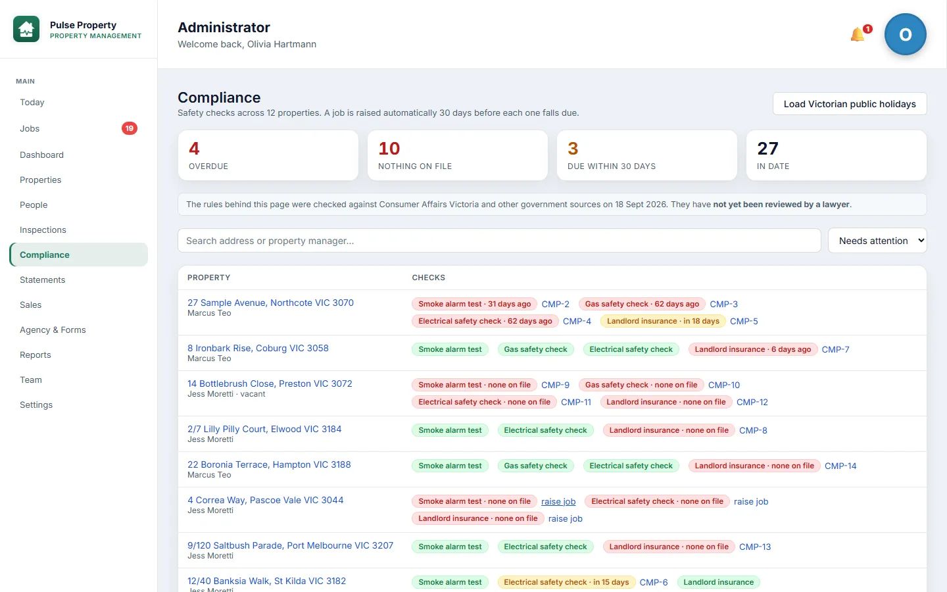Click the Pulse Property house logo icon
This screenshot has width=947, height=592.
(x=26, y=30)
